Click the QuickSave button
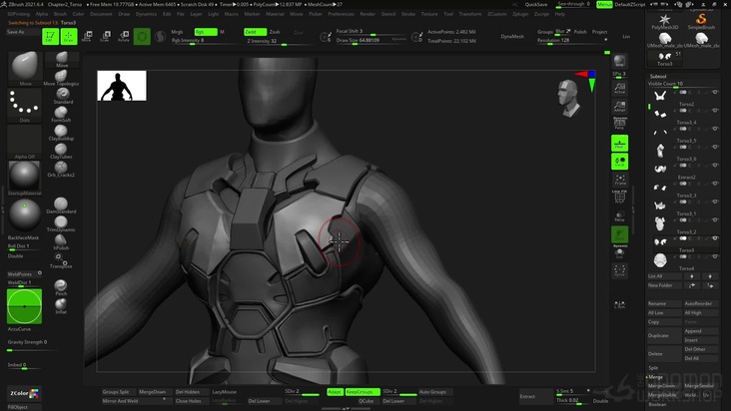This screenshot has width=731, height=411. click(x=536, y=5)
